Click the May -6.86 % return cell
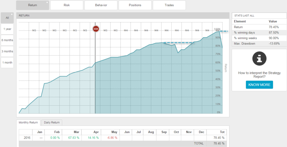This screenshot has width=287, height=147. (110, 138)
